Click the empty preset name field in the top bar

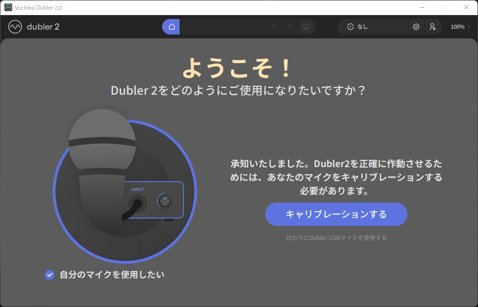tap(223, 27)
